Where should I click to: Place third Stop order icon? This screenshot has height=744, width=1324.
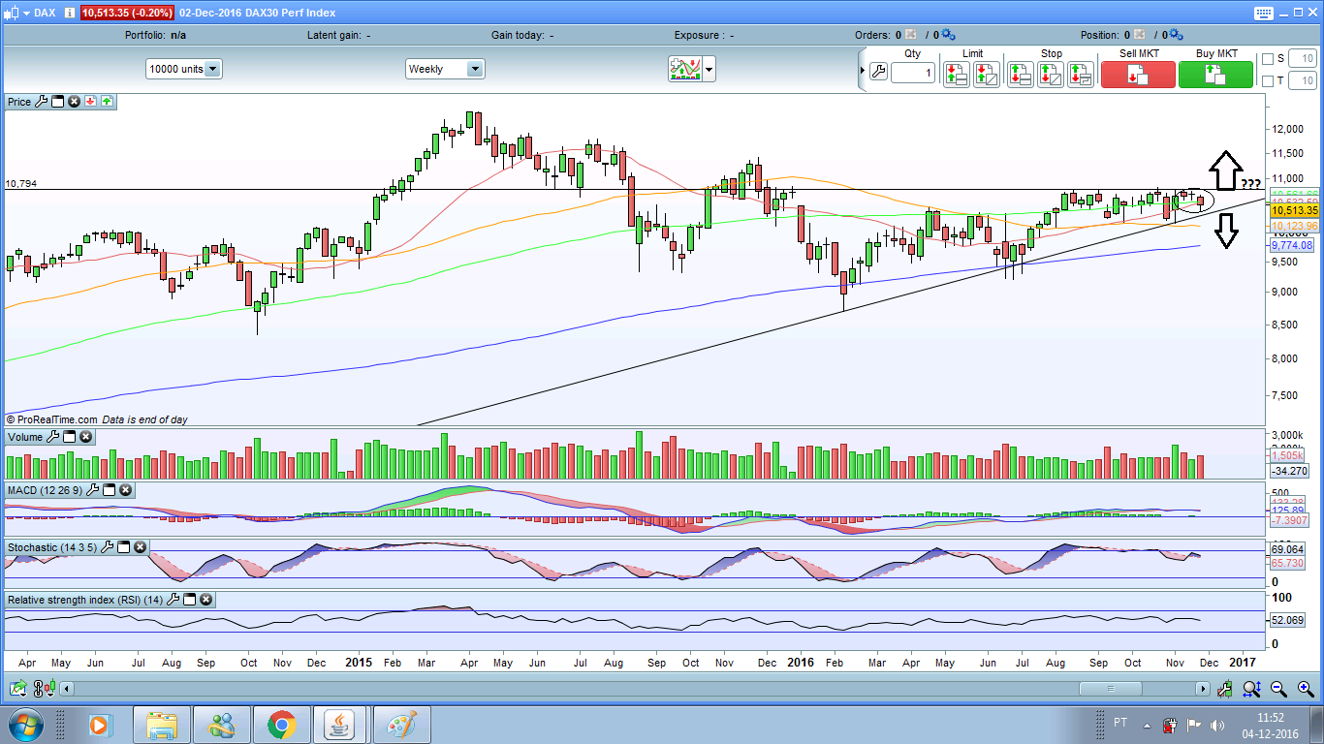click(1081, 75)
